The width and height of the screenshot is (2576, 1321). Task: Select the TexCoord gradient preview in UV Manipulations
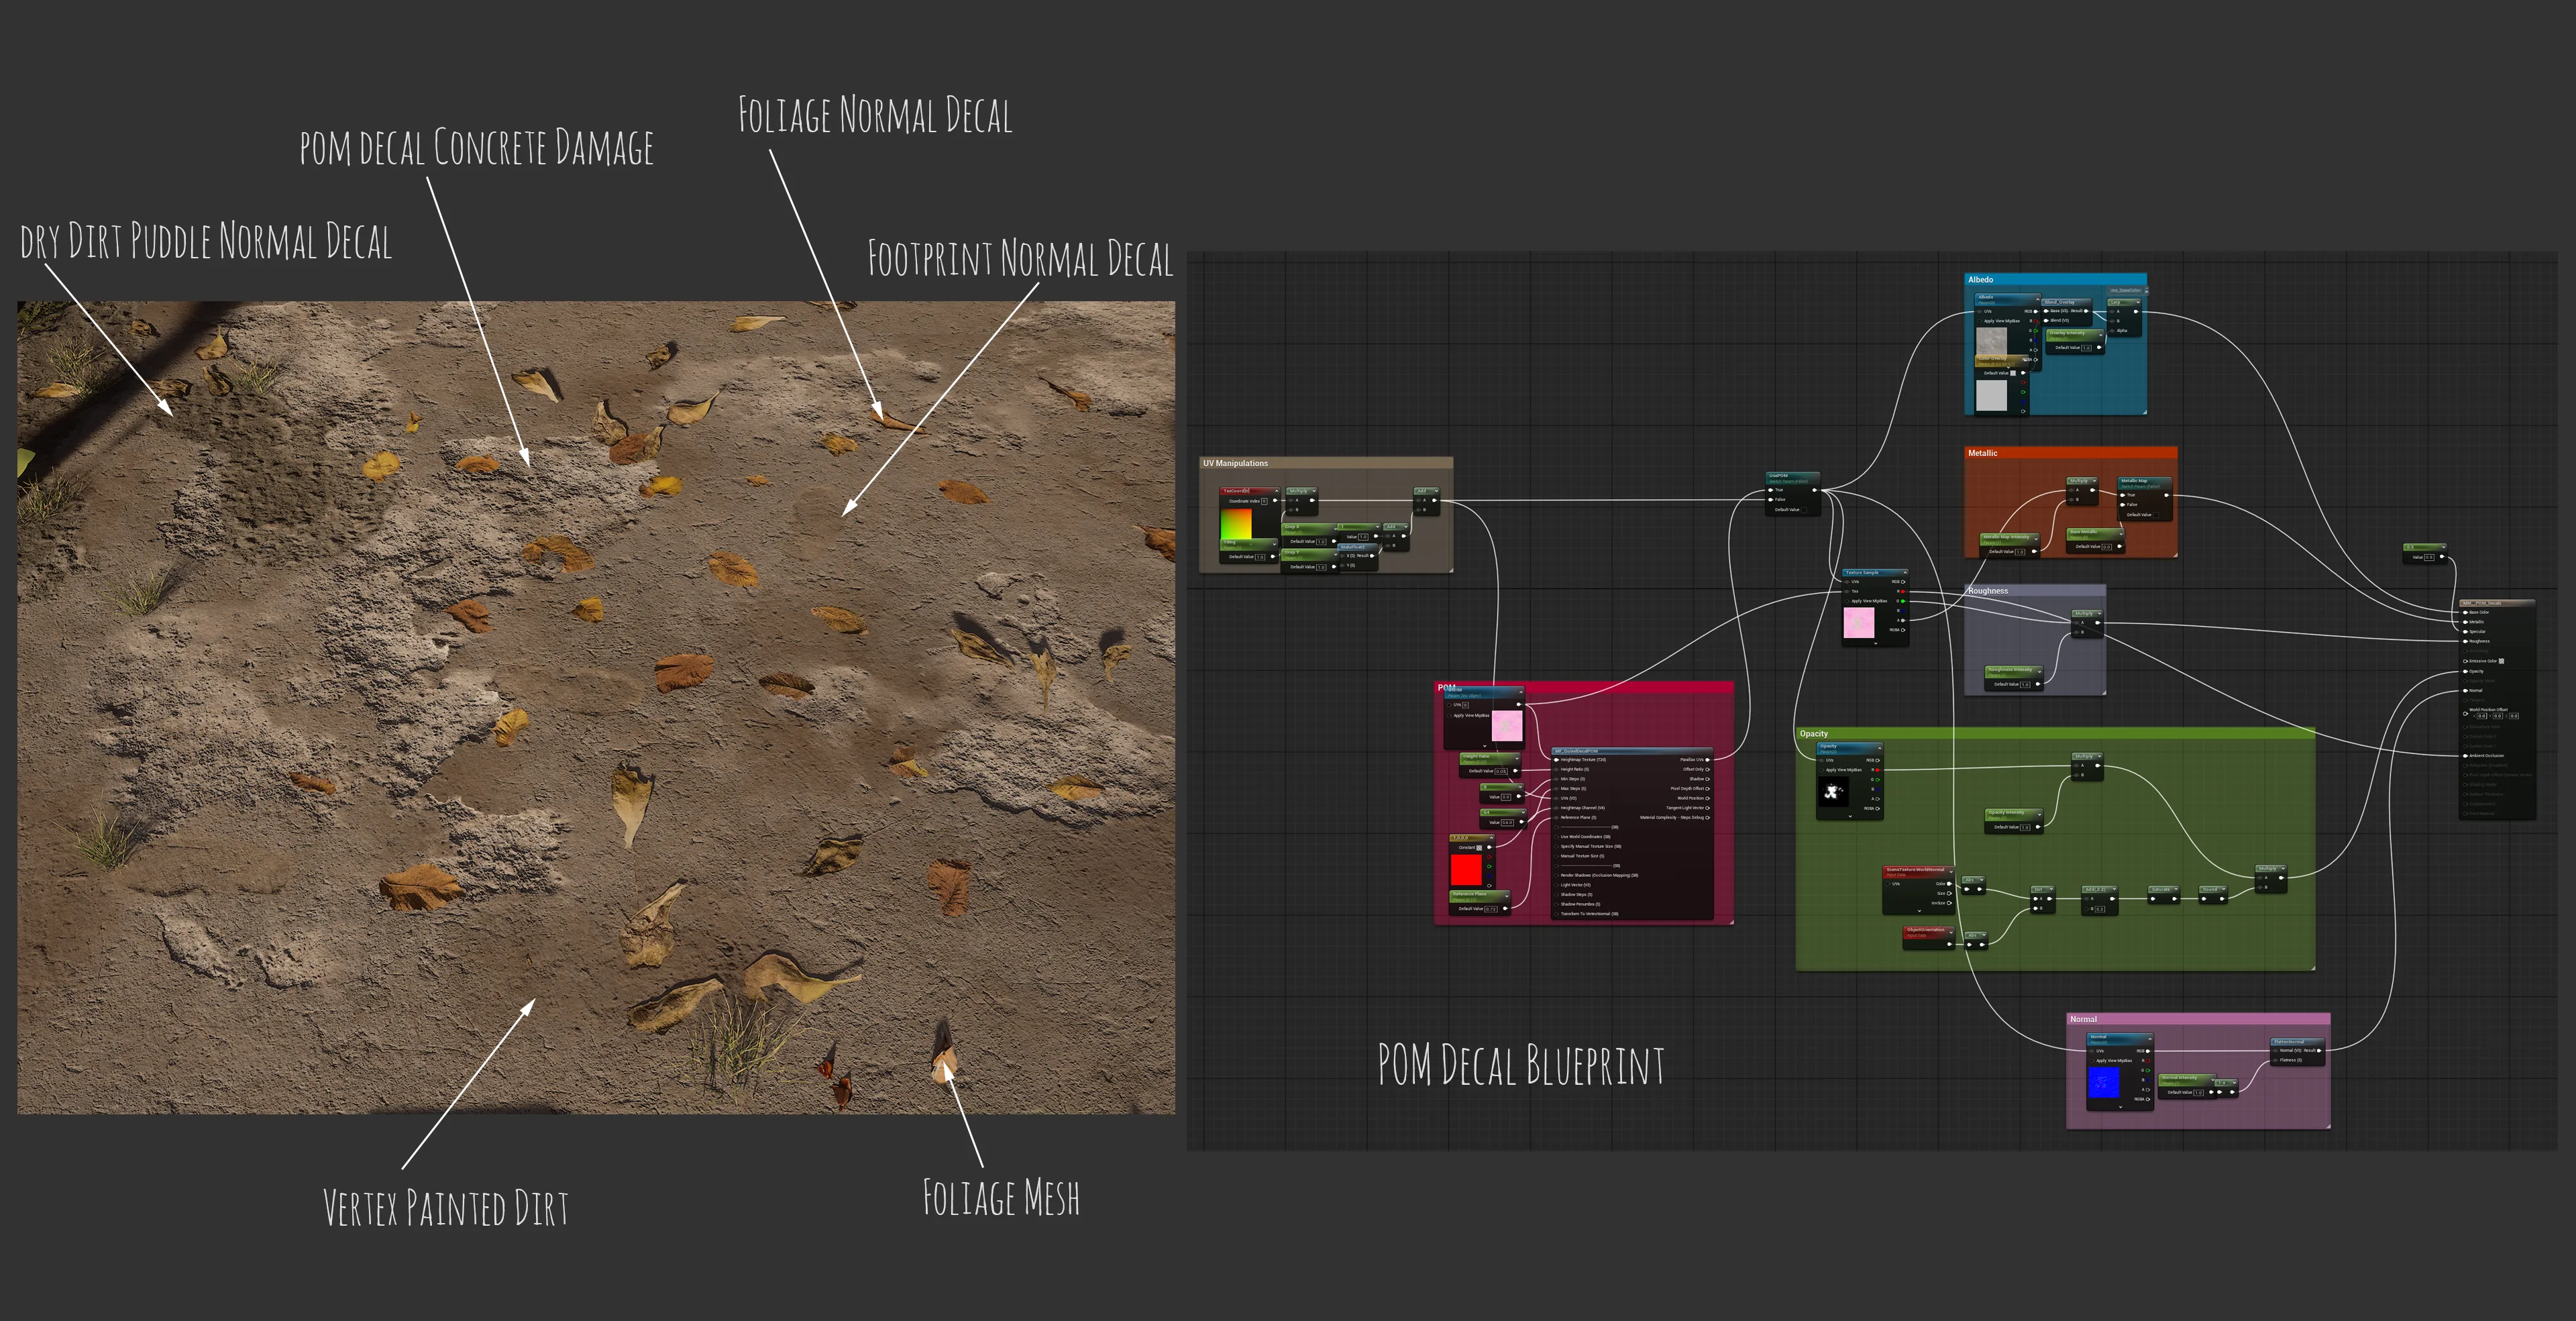coord(1236,523)
